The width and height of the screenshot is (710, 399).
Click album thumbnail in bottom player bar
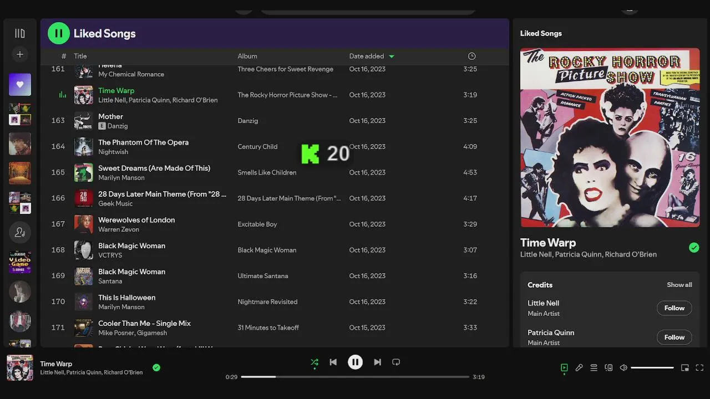[20, 367]
